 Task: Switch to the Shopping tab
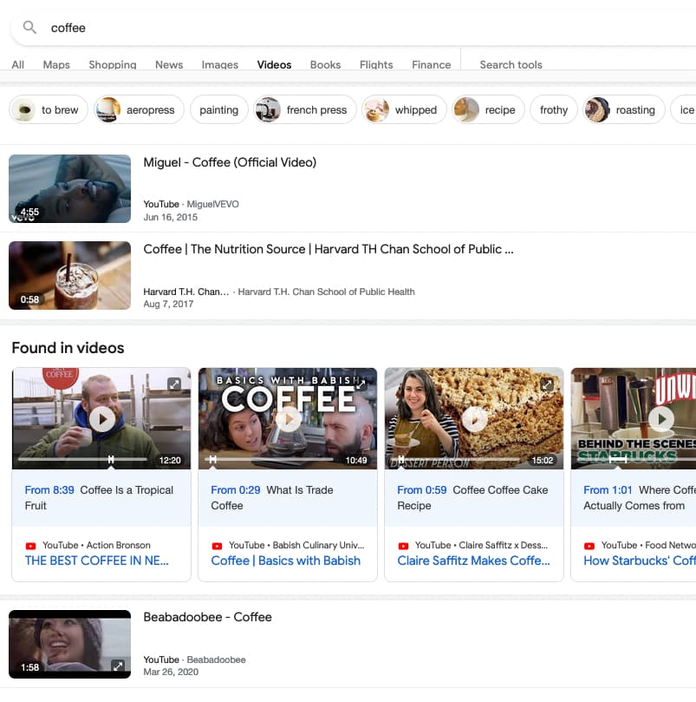click(113, 64)
